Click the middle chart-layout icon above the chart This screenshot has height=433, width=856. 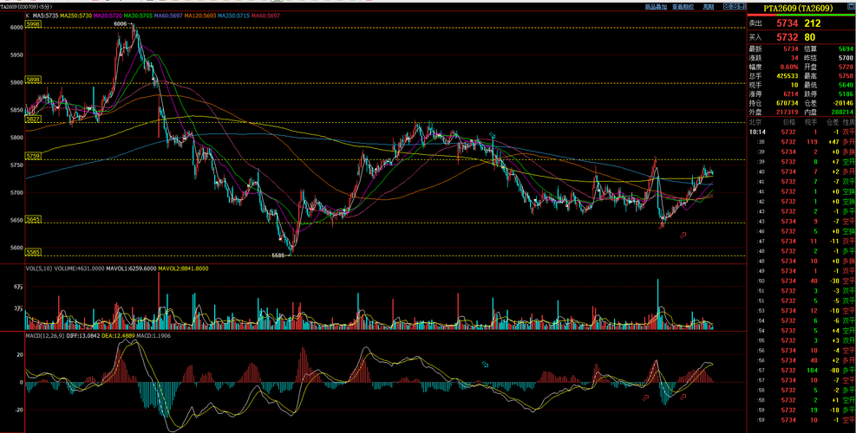tap(735, 6)
